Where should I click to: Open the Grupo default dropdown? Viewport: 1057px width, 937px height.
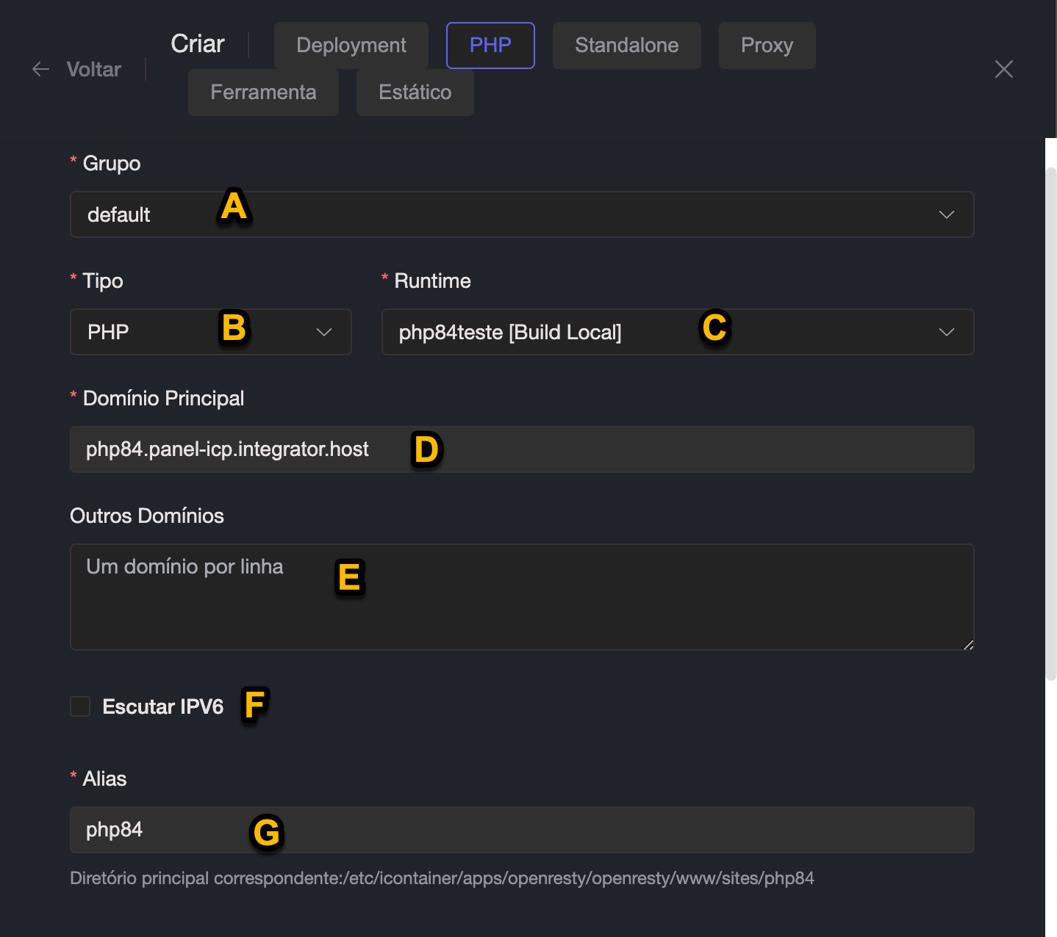click(515, 214)
